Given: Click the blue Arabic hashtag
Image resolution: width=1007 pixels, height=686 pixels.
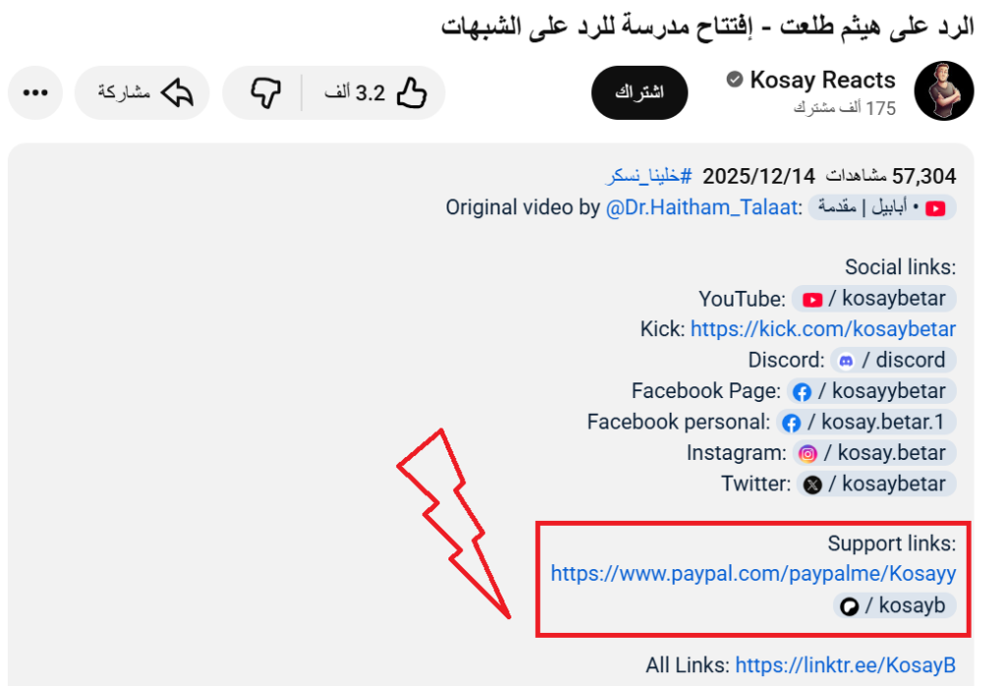Looking at the screenshot, I should pyautogui.click(x=649, y=176).
